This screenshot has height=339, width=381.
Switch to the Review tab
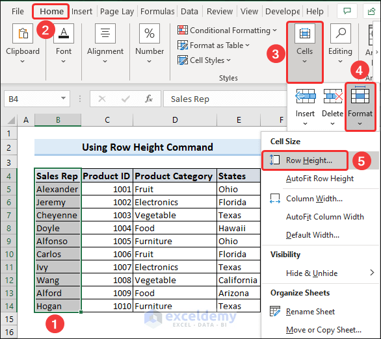[x=220, y=12]
